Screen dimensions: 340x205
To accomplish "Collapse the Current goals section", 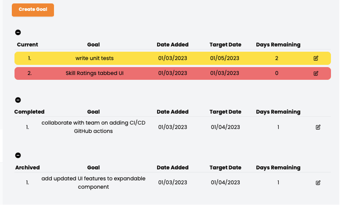I will [x=18, y=32].
